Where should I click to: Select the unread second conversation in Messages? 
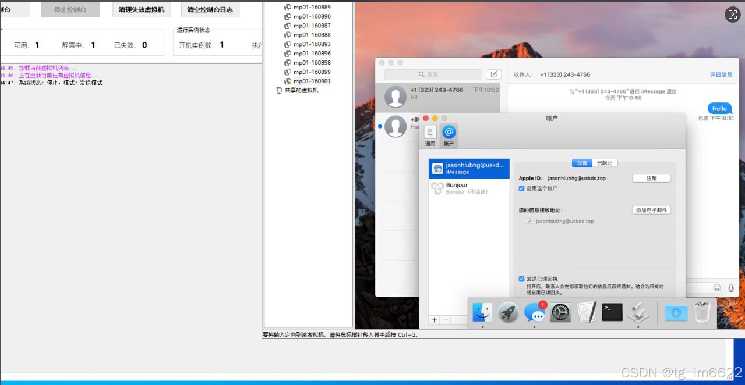399,126
